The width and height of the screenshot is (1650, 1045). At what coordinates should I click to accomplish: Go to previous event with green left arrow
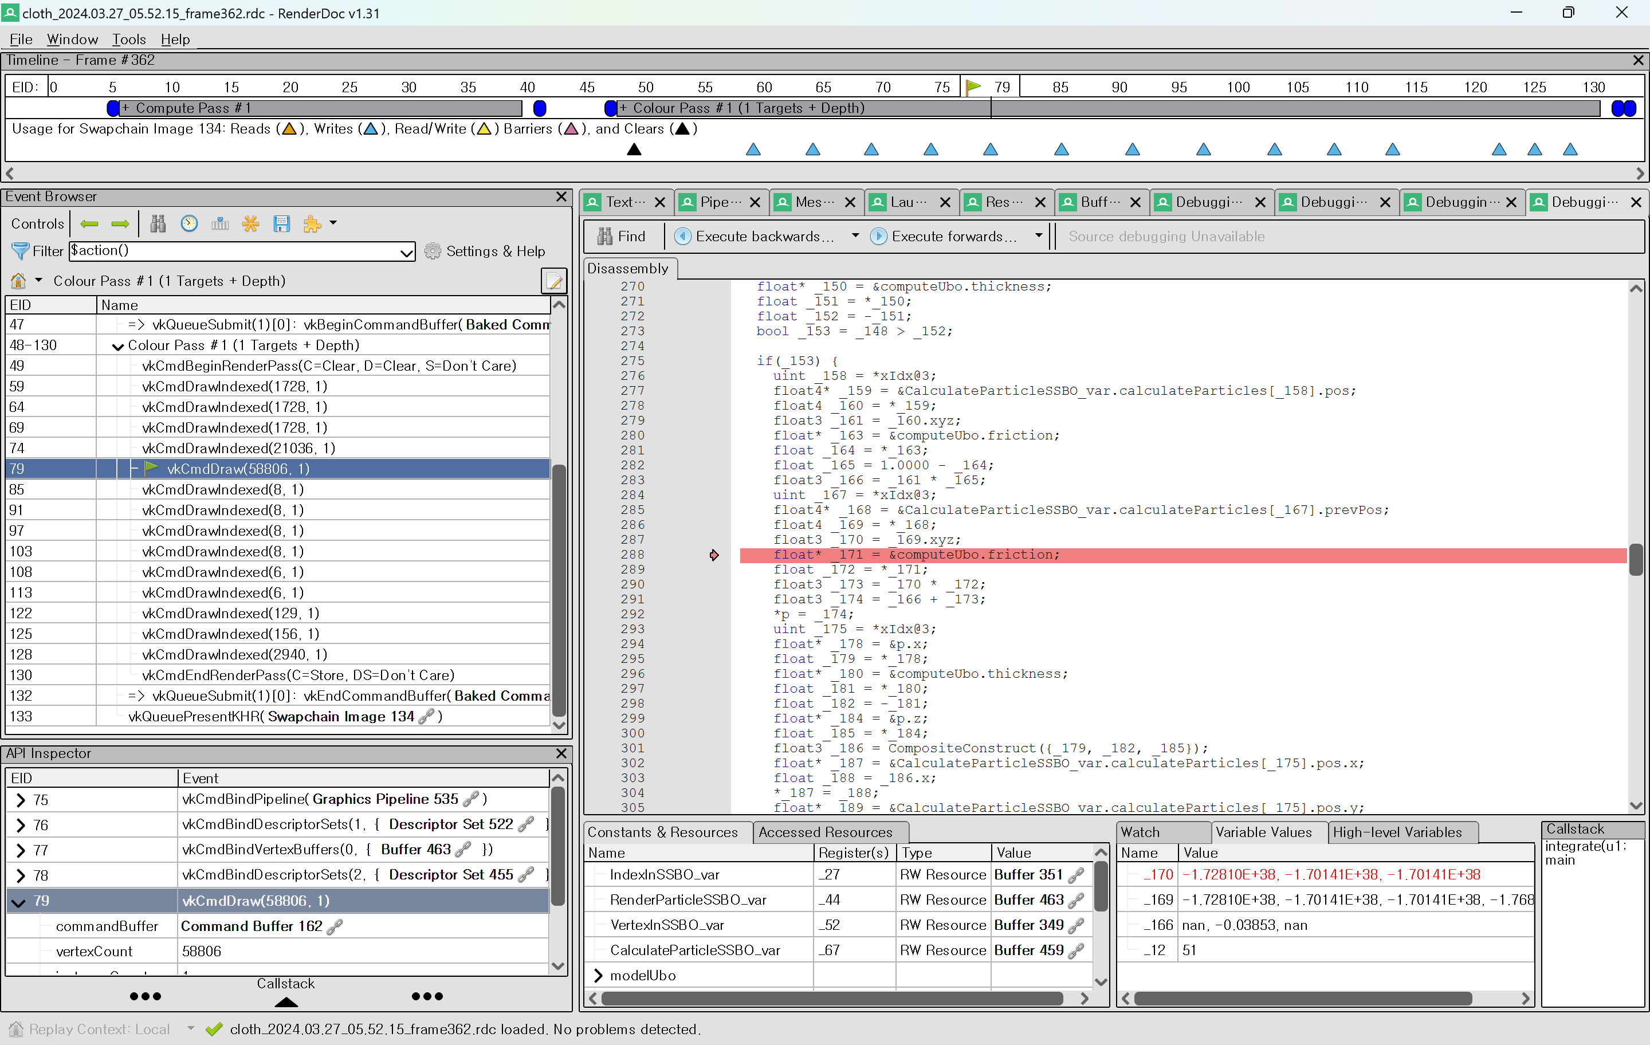(89, 223)
